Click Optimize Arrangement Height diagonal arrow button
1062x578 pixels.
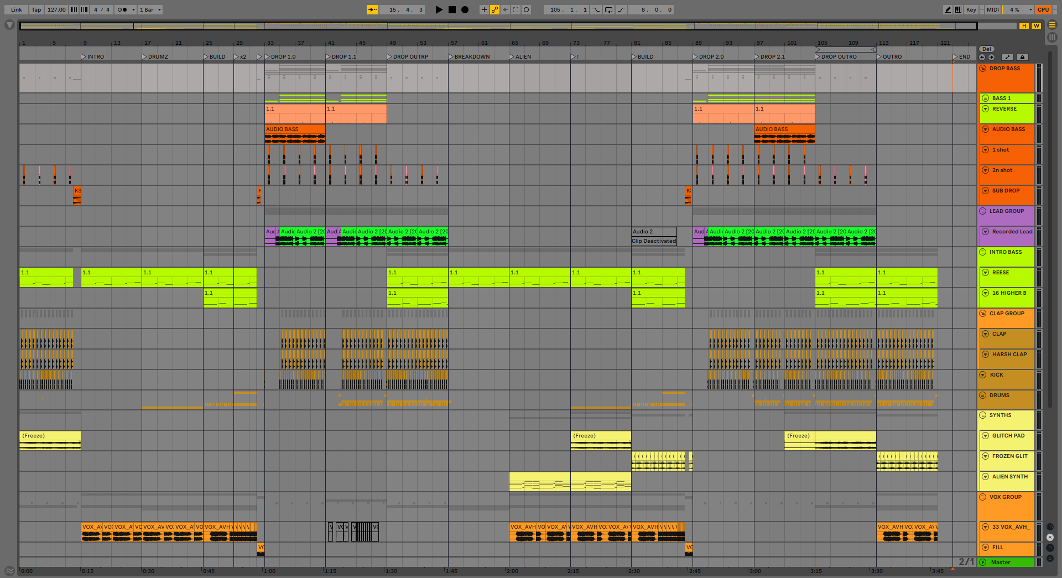pyautogui.click(x=1008, y=57)
